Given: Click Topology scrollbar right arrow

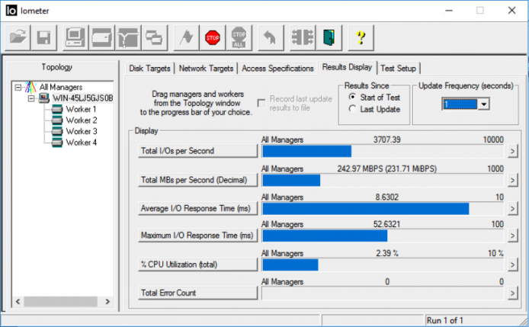Looking at the screenshot, I should (107, 301).
